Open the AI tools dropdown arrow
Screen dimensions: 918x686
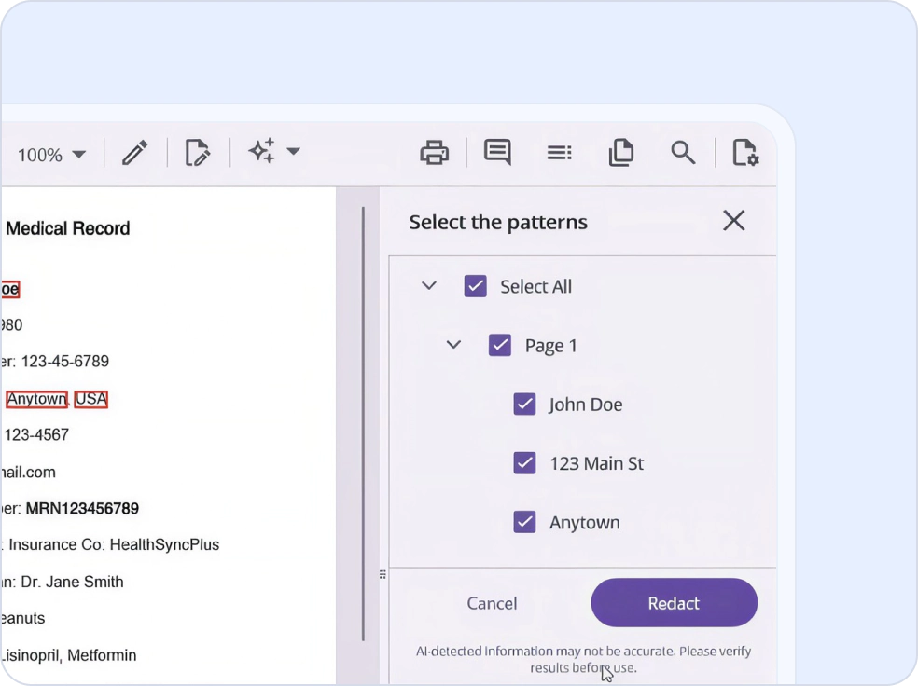pos(293,152)
